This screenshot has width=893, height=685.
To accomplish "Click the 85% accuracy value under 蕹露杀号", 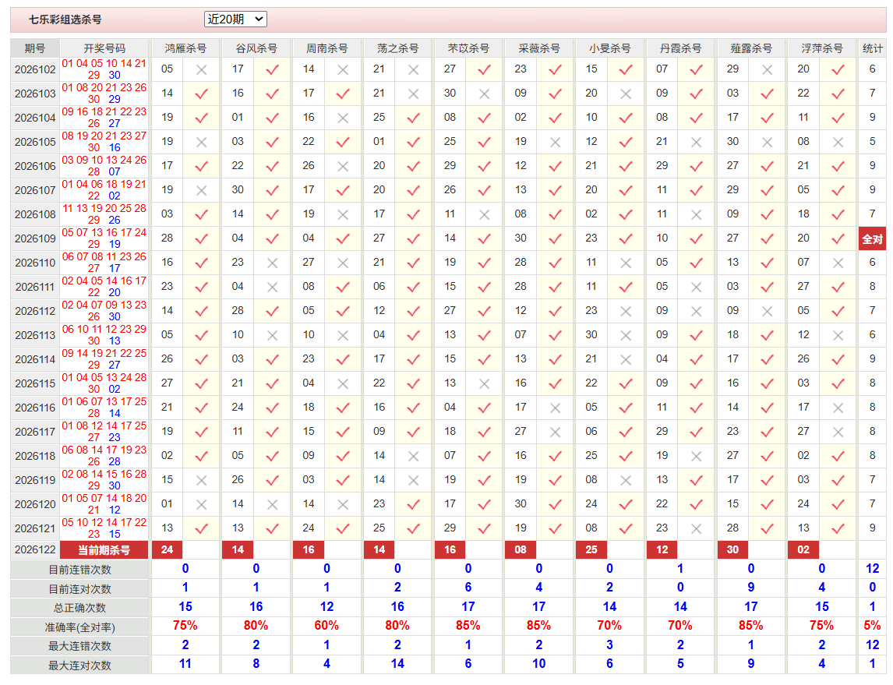I will [750, 626].
